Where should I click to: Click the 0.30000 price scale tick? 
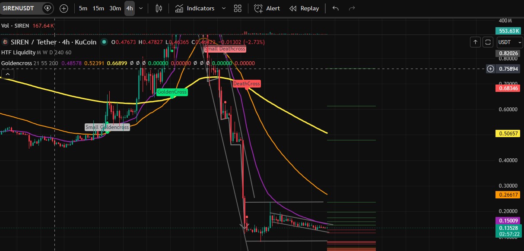(x=508, y=185)
